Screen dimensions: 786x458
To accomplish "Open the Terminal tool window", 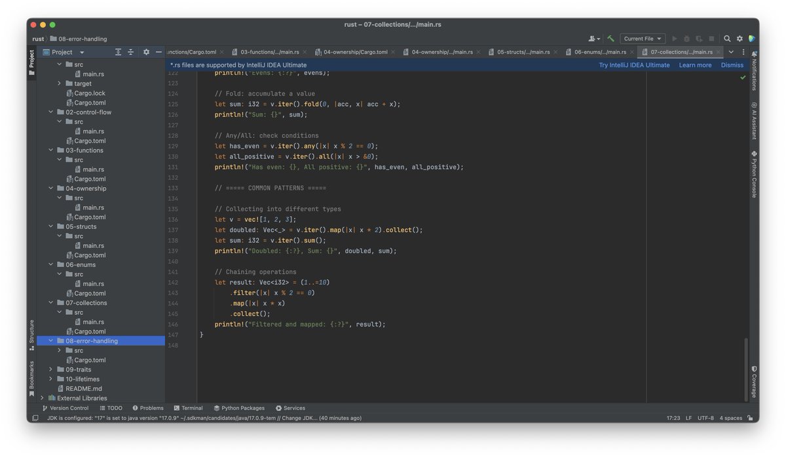I will pos(188,408).
